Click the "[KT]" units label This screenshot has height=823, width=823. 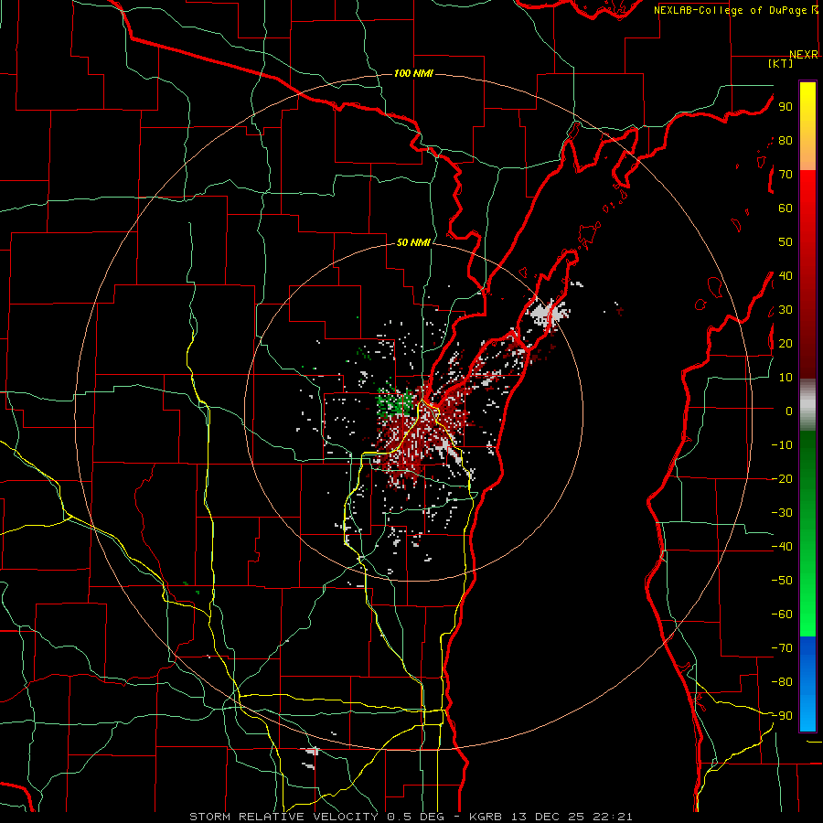click(781, 63)
